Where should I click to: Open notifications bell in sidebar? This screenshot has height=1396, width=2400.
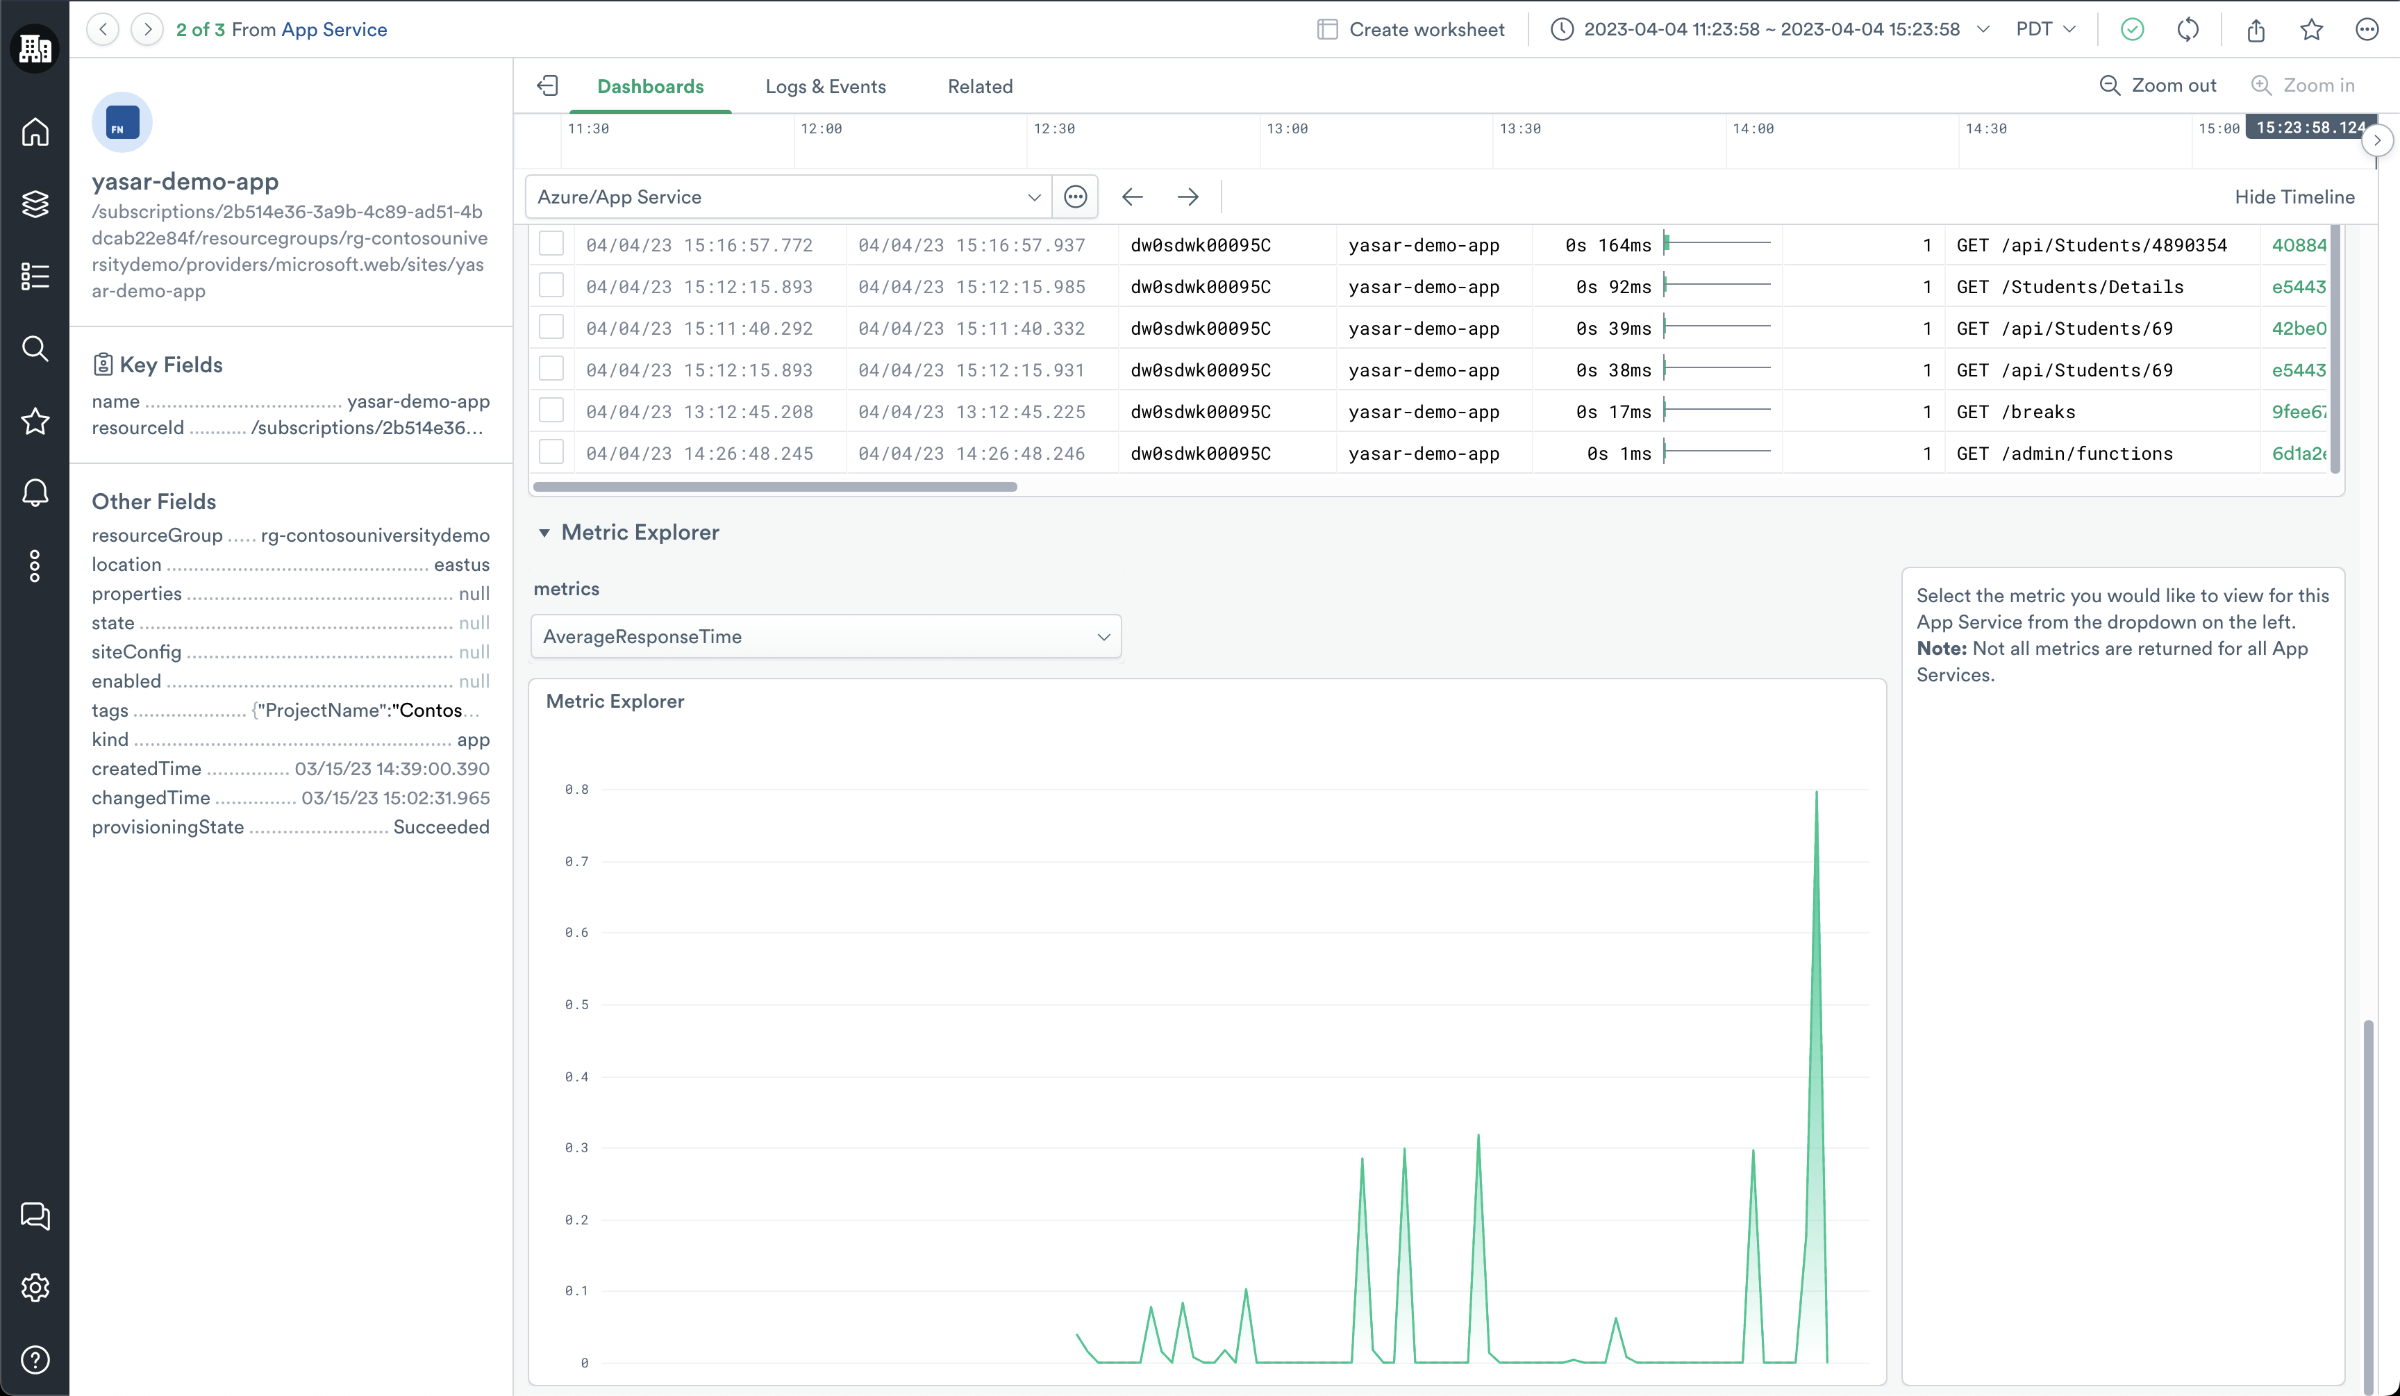tap(35, 493)
